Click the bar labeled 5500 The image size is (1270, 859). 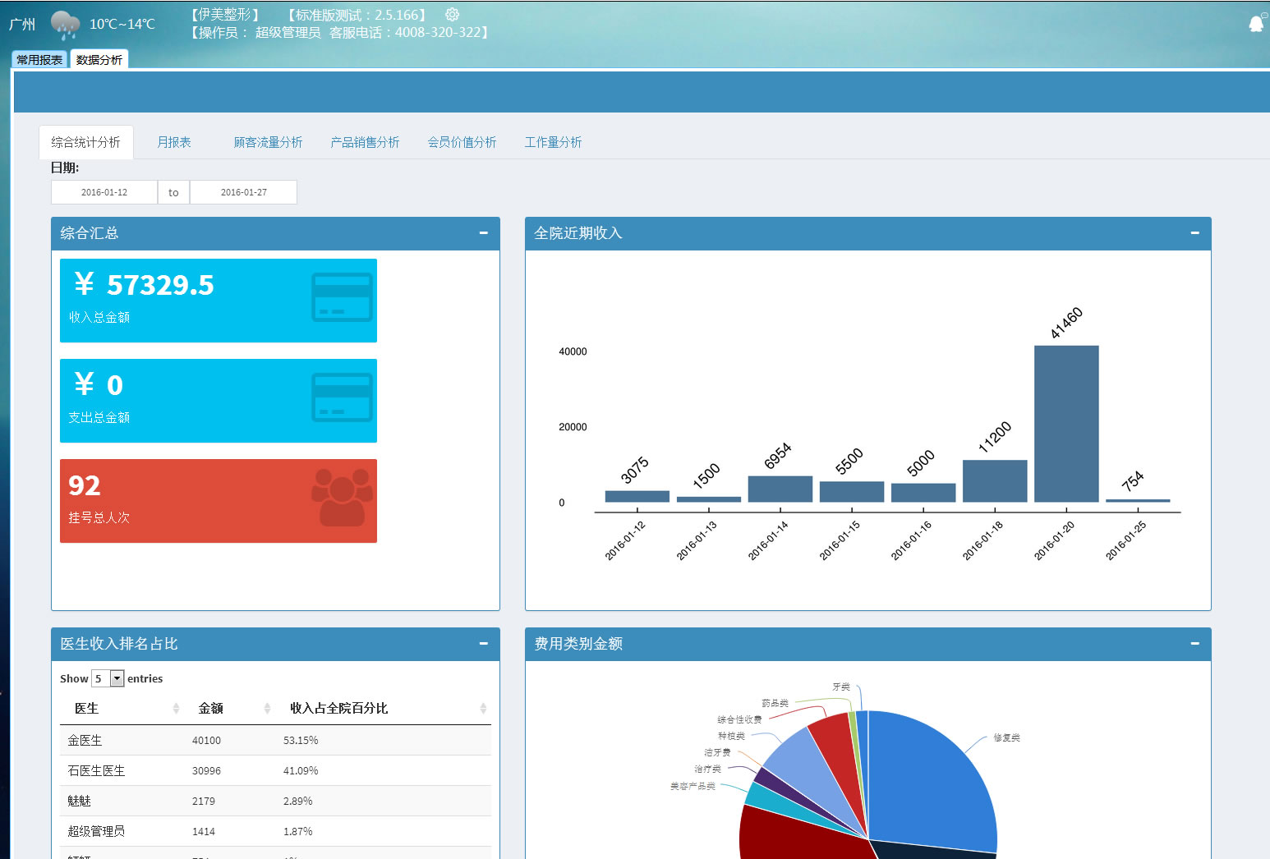(852, 491)
